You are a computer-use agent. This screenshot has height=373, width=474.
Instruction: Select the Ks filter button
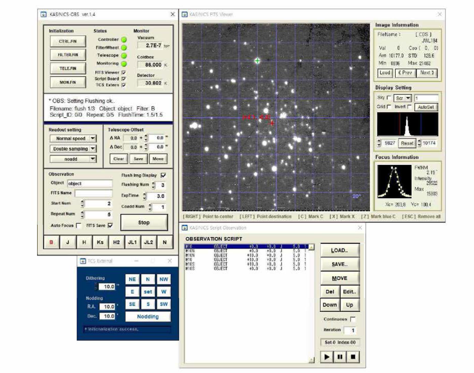100,242
